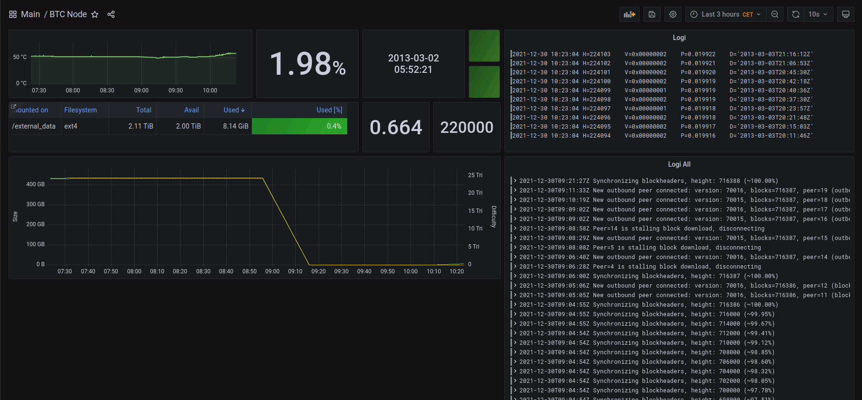The width and height of the screenshot is (862, 400).
Task: Open the Logi All panel title menu
Action: (679, 164)
